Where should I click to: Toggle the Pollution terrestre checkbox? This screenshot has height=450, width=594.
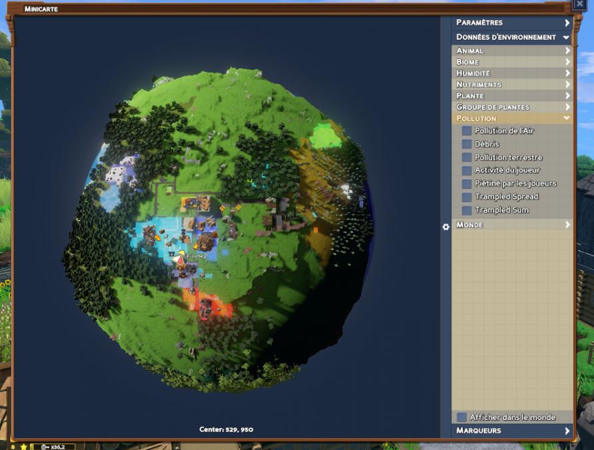pyautogui.click(x=467, y=158)
